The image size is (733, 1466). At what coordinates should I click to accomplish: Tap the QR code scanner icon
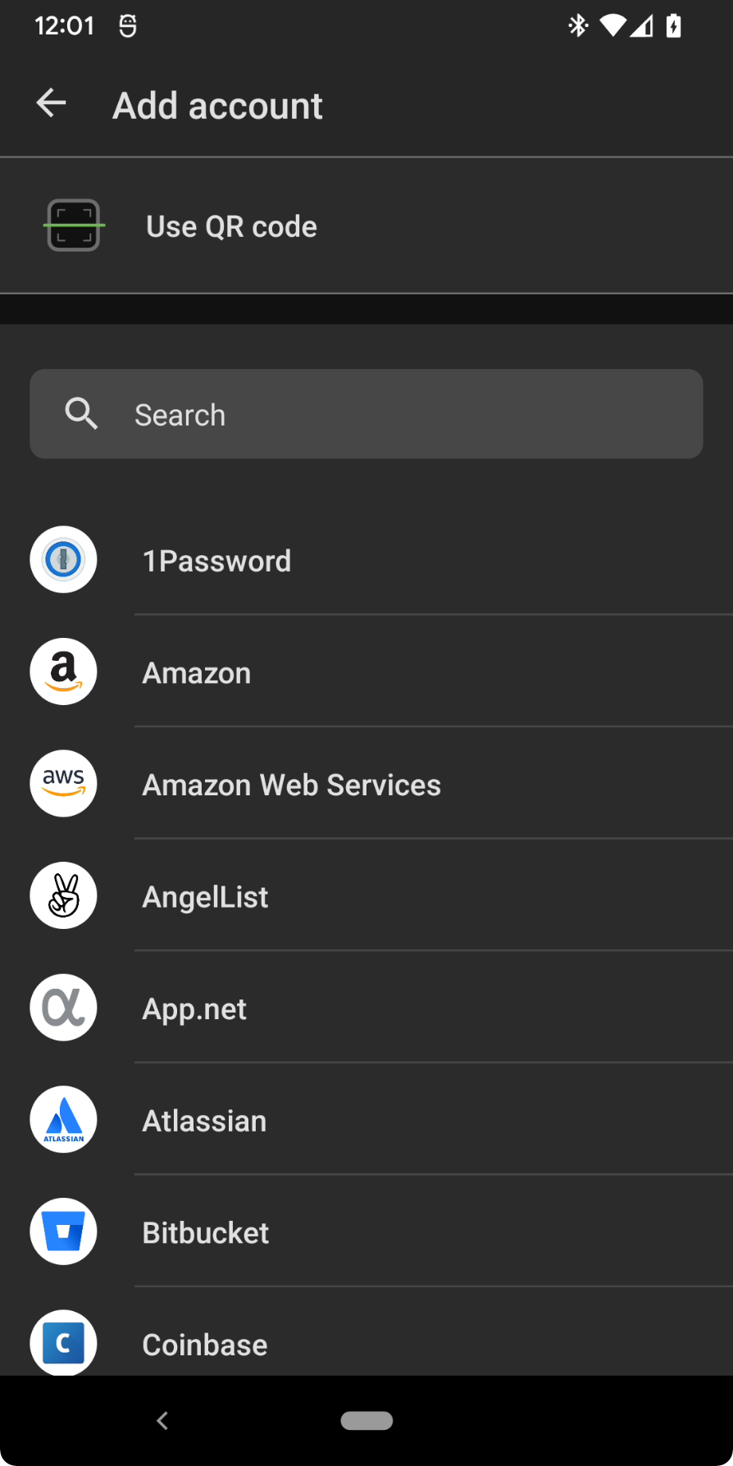(x=74, y=225)
